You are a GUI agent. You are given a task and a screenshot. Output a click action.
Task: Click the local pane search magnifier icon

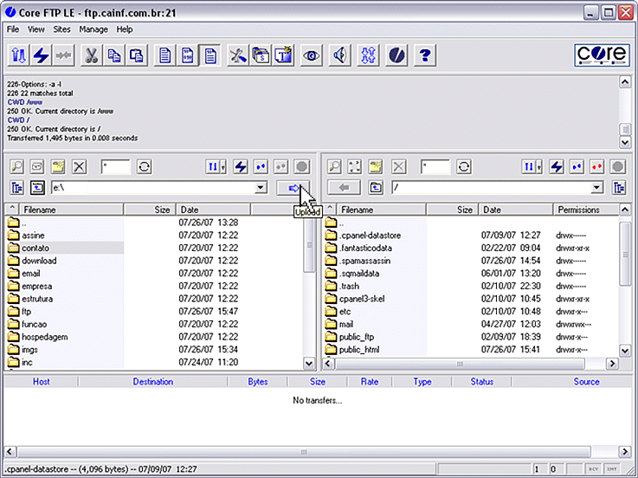(16, 166)
